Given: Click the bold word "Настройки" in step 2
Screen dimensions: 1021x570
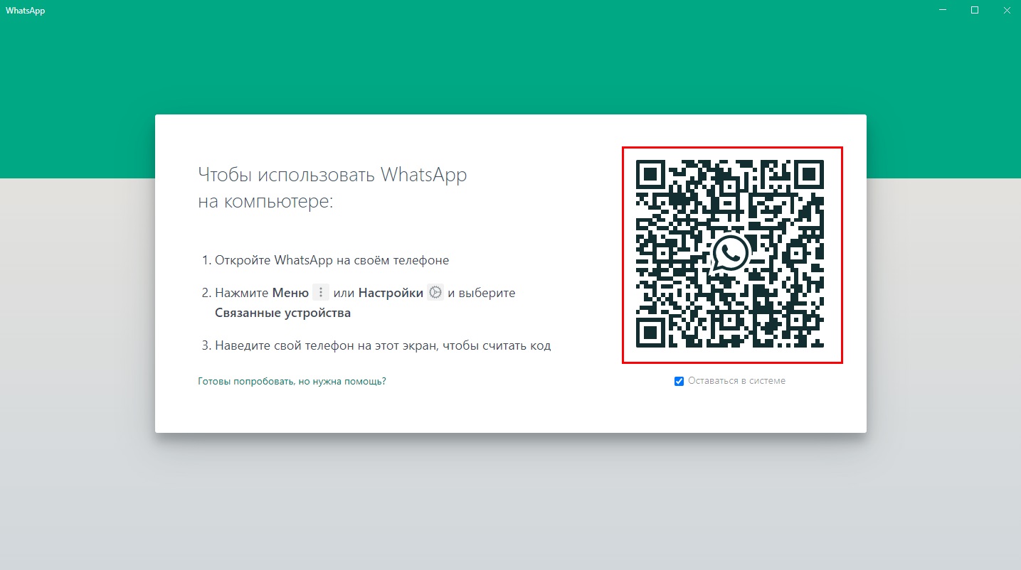Looking at the screenshot, I should tap(391, 293).
